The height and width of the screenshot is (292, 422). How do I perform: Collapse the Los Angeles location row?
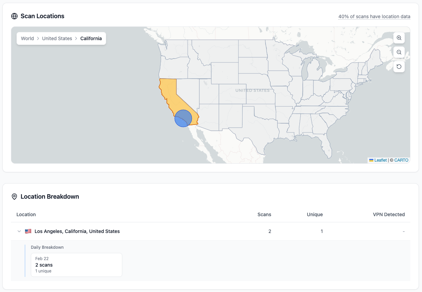pos(20,231)
